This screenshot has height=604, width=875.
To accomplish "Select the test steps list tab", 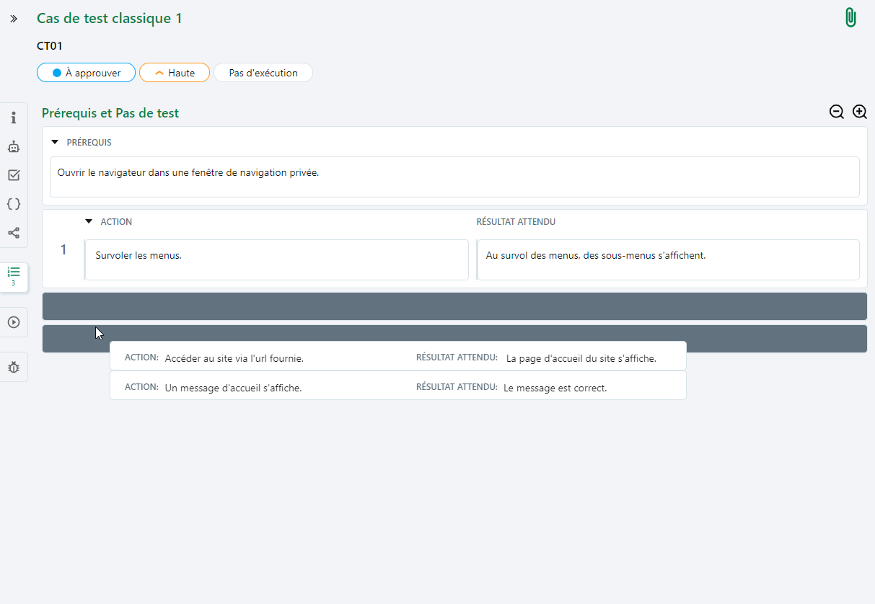I will 14,276.
